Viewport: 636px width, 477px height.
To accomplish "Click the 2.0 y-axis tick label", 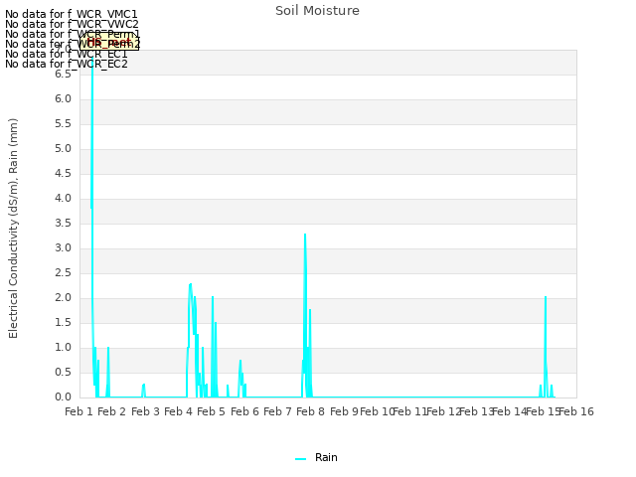I will click(x=63, y=298).
